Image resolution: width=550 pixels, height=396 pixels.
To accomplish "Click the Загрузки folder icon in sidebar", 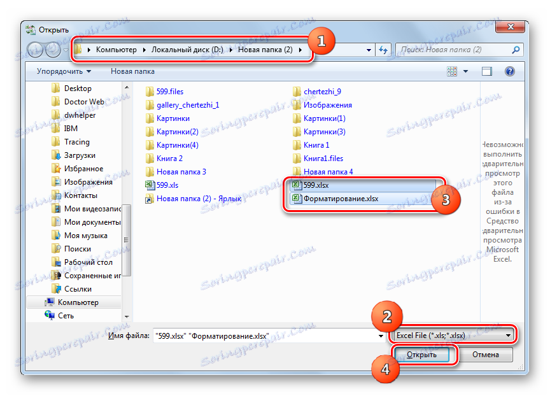I will 56,155.
